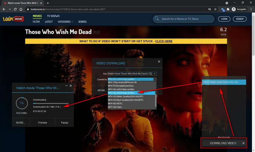Image resolution: width=255 pixels, height=152 pixels.
Task: Open the Genres page
Action: pos(82,22)
